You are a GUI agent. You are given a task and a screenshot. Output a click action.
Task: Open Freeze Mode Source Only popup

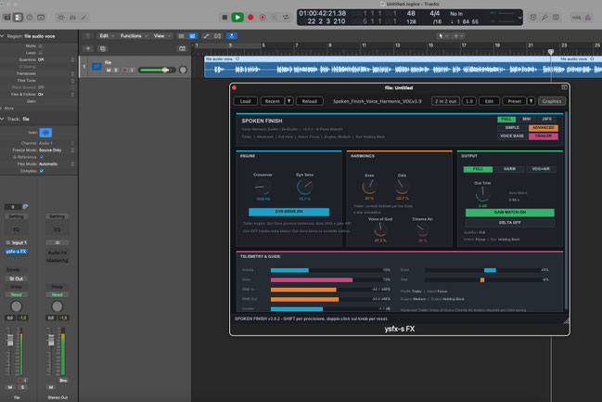tap(57, 149)
